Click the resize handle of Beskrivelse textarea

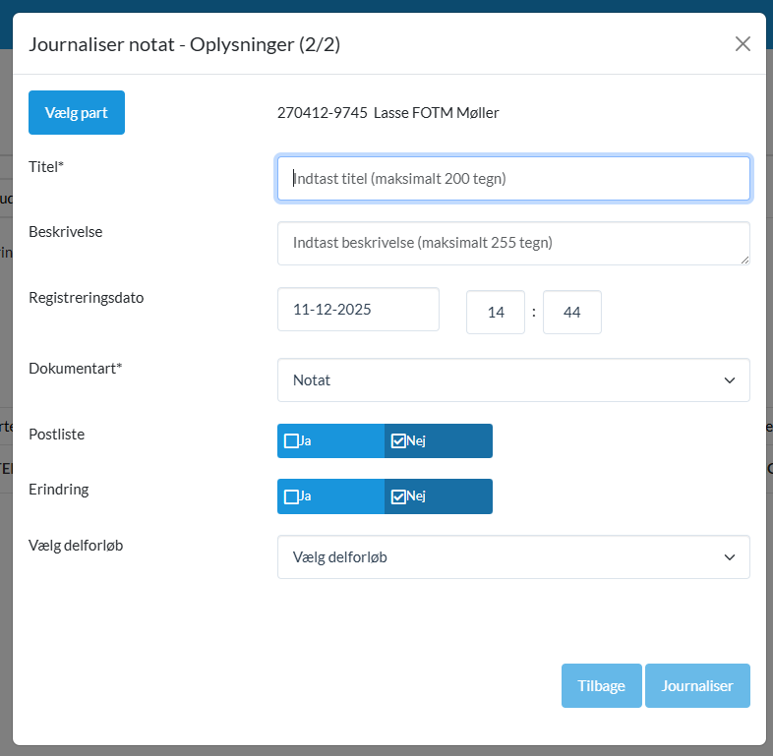[744, 260]
